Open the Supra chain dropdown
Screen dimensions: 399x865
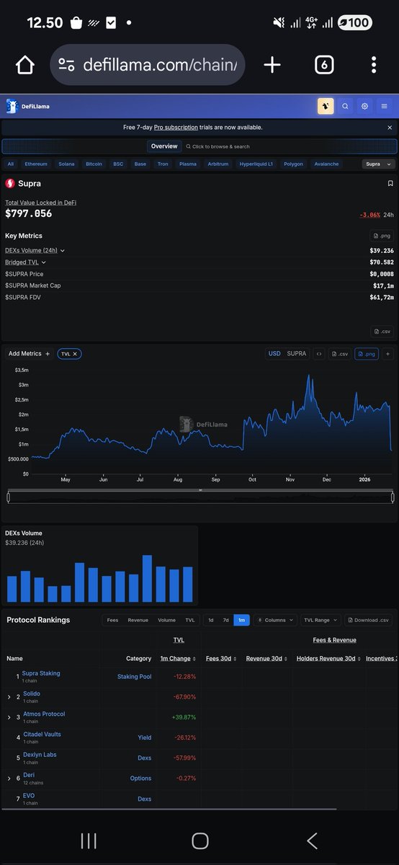point(379,164)
